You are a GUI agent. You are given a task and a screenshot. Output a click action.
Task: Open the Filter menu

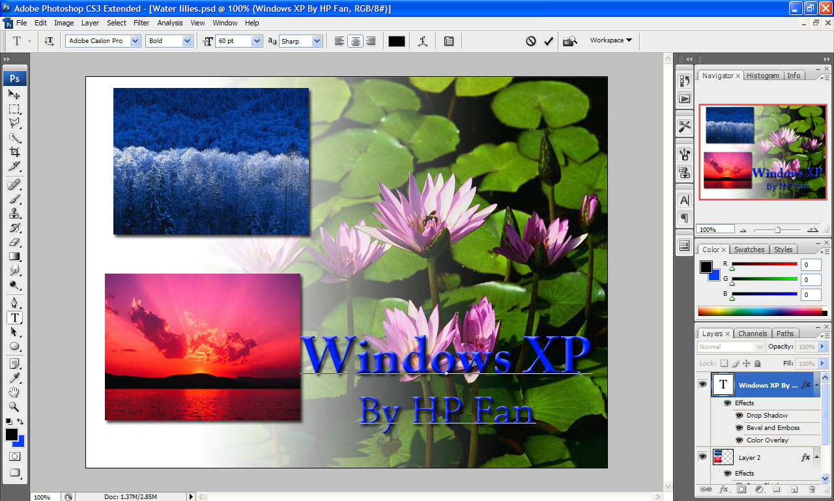(141, 23)
